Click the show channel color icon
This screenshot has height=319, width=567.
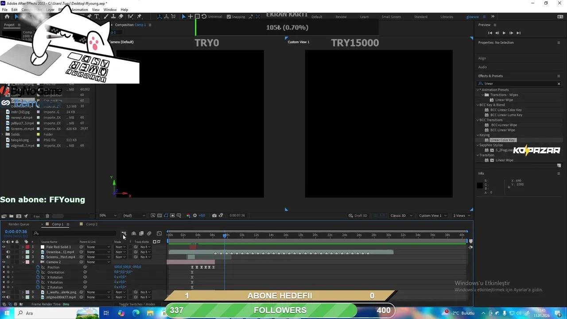[188, 215]
